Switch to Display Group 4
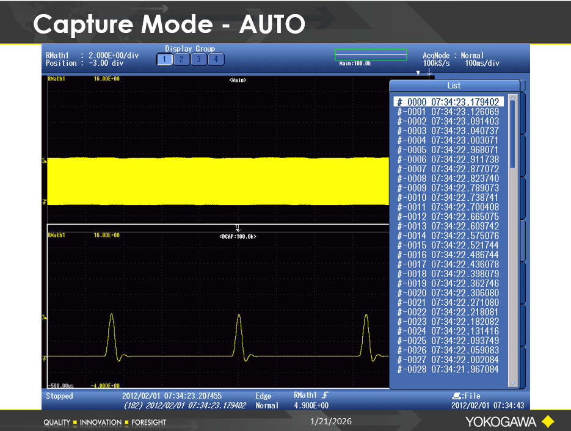 click(216, 59)
